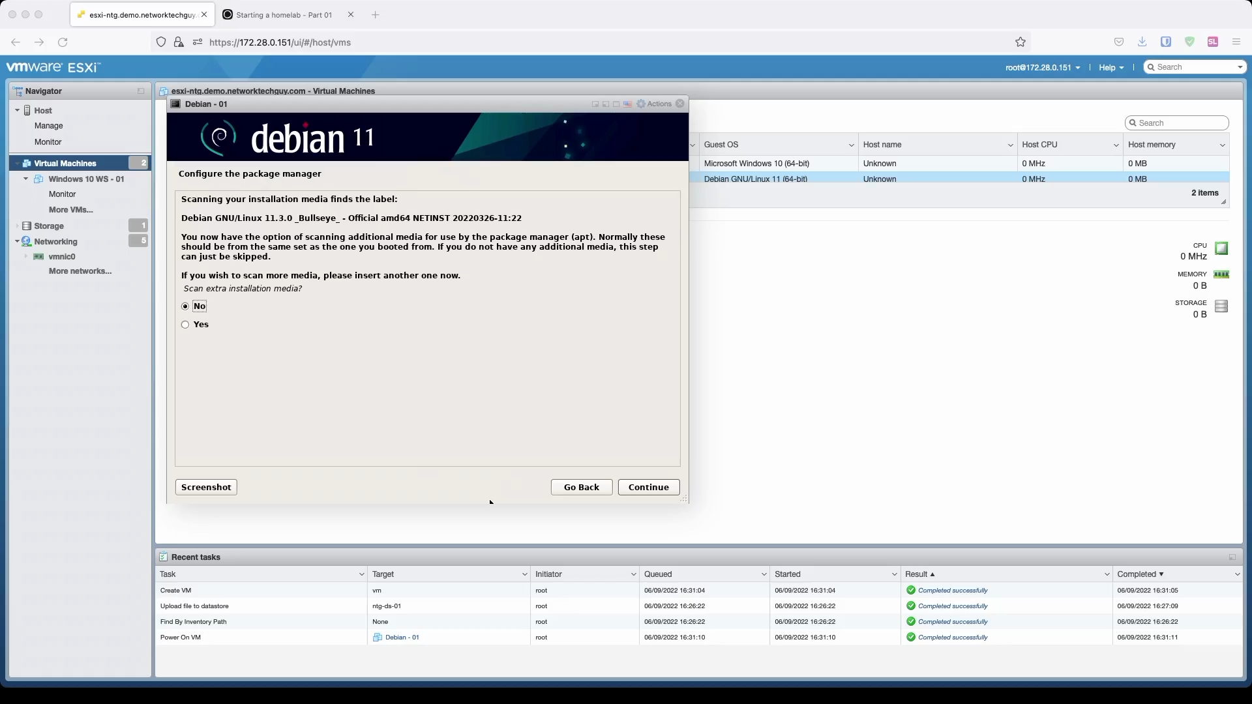Click the Host server icon in Navigator

click(x=27, y=111)
